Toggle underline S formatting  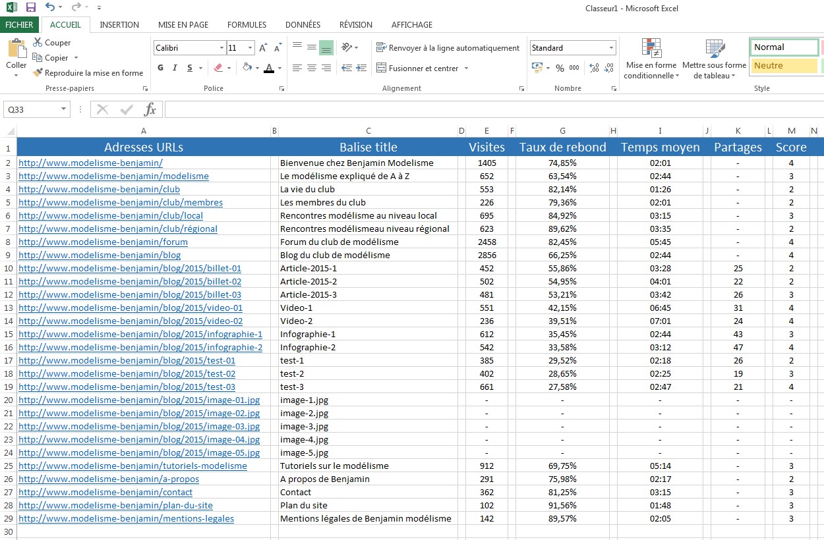190,68
